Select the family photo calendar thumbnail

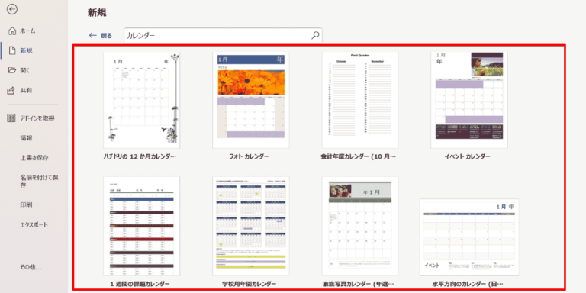tap(360, 226)
